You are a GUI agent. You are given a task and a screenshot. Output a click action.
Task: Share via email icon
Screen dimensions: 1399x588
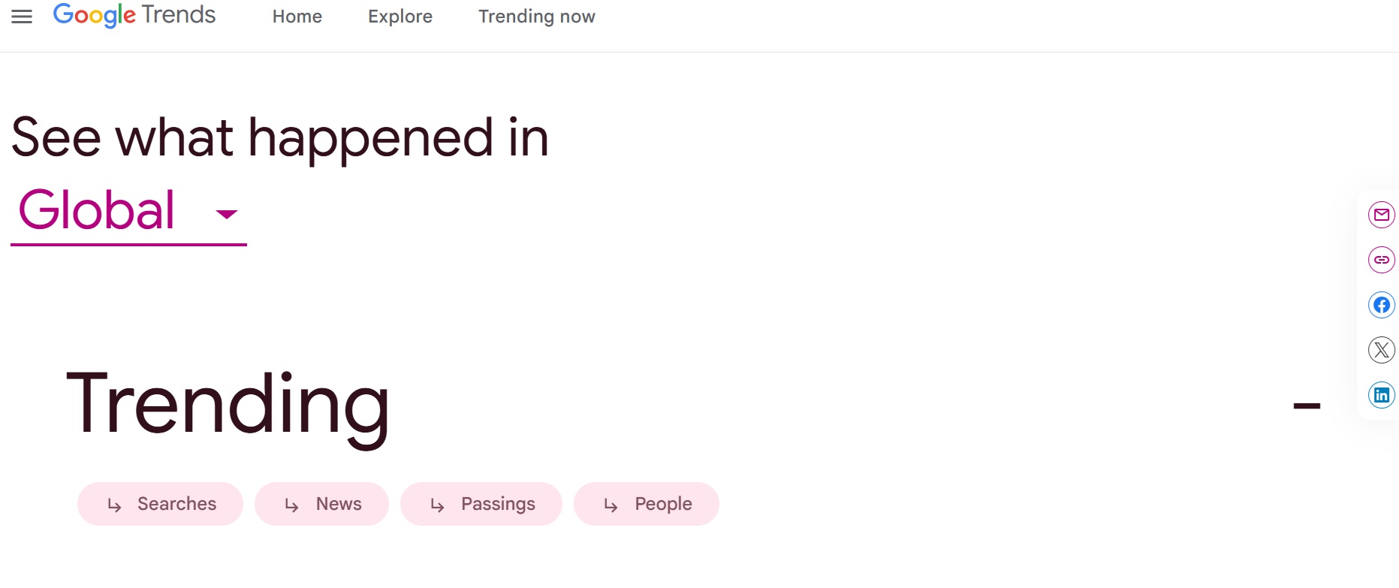pos(1381,215)
